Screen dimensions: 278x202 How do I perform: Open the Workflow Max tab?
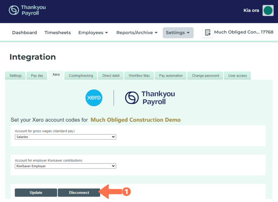coord(139,75)
